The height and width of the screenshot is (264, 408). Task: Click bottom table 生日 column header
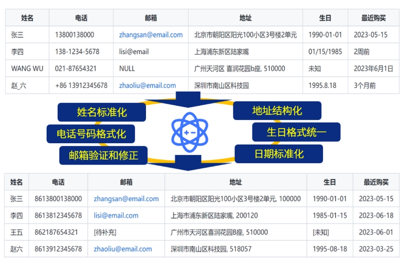[x=330, y=182]
